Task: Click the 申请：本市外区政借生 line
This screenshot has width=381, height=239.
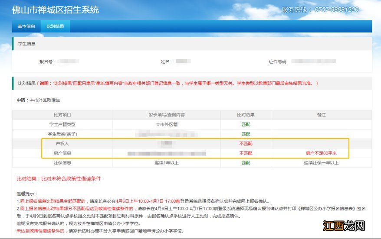Action: coord(38,100)
